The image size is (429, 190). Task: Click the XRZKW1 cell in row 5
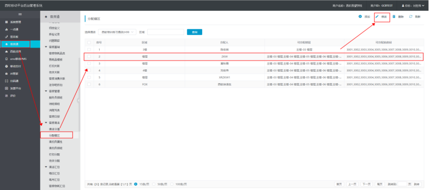[225, 77]
